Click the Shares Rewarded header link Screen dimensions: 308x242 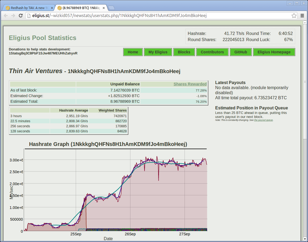(x=190, y=84)
